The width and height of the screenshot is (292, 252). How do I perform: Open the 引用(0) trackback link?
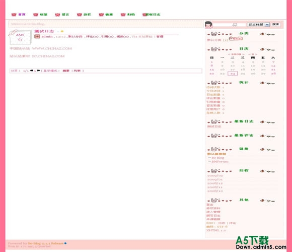coord(107,36)
